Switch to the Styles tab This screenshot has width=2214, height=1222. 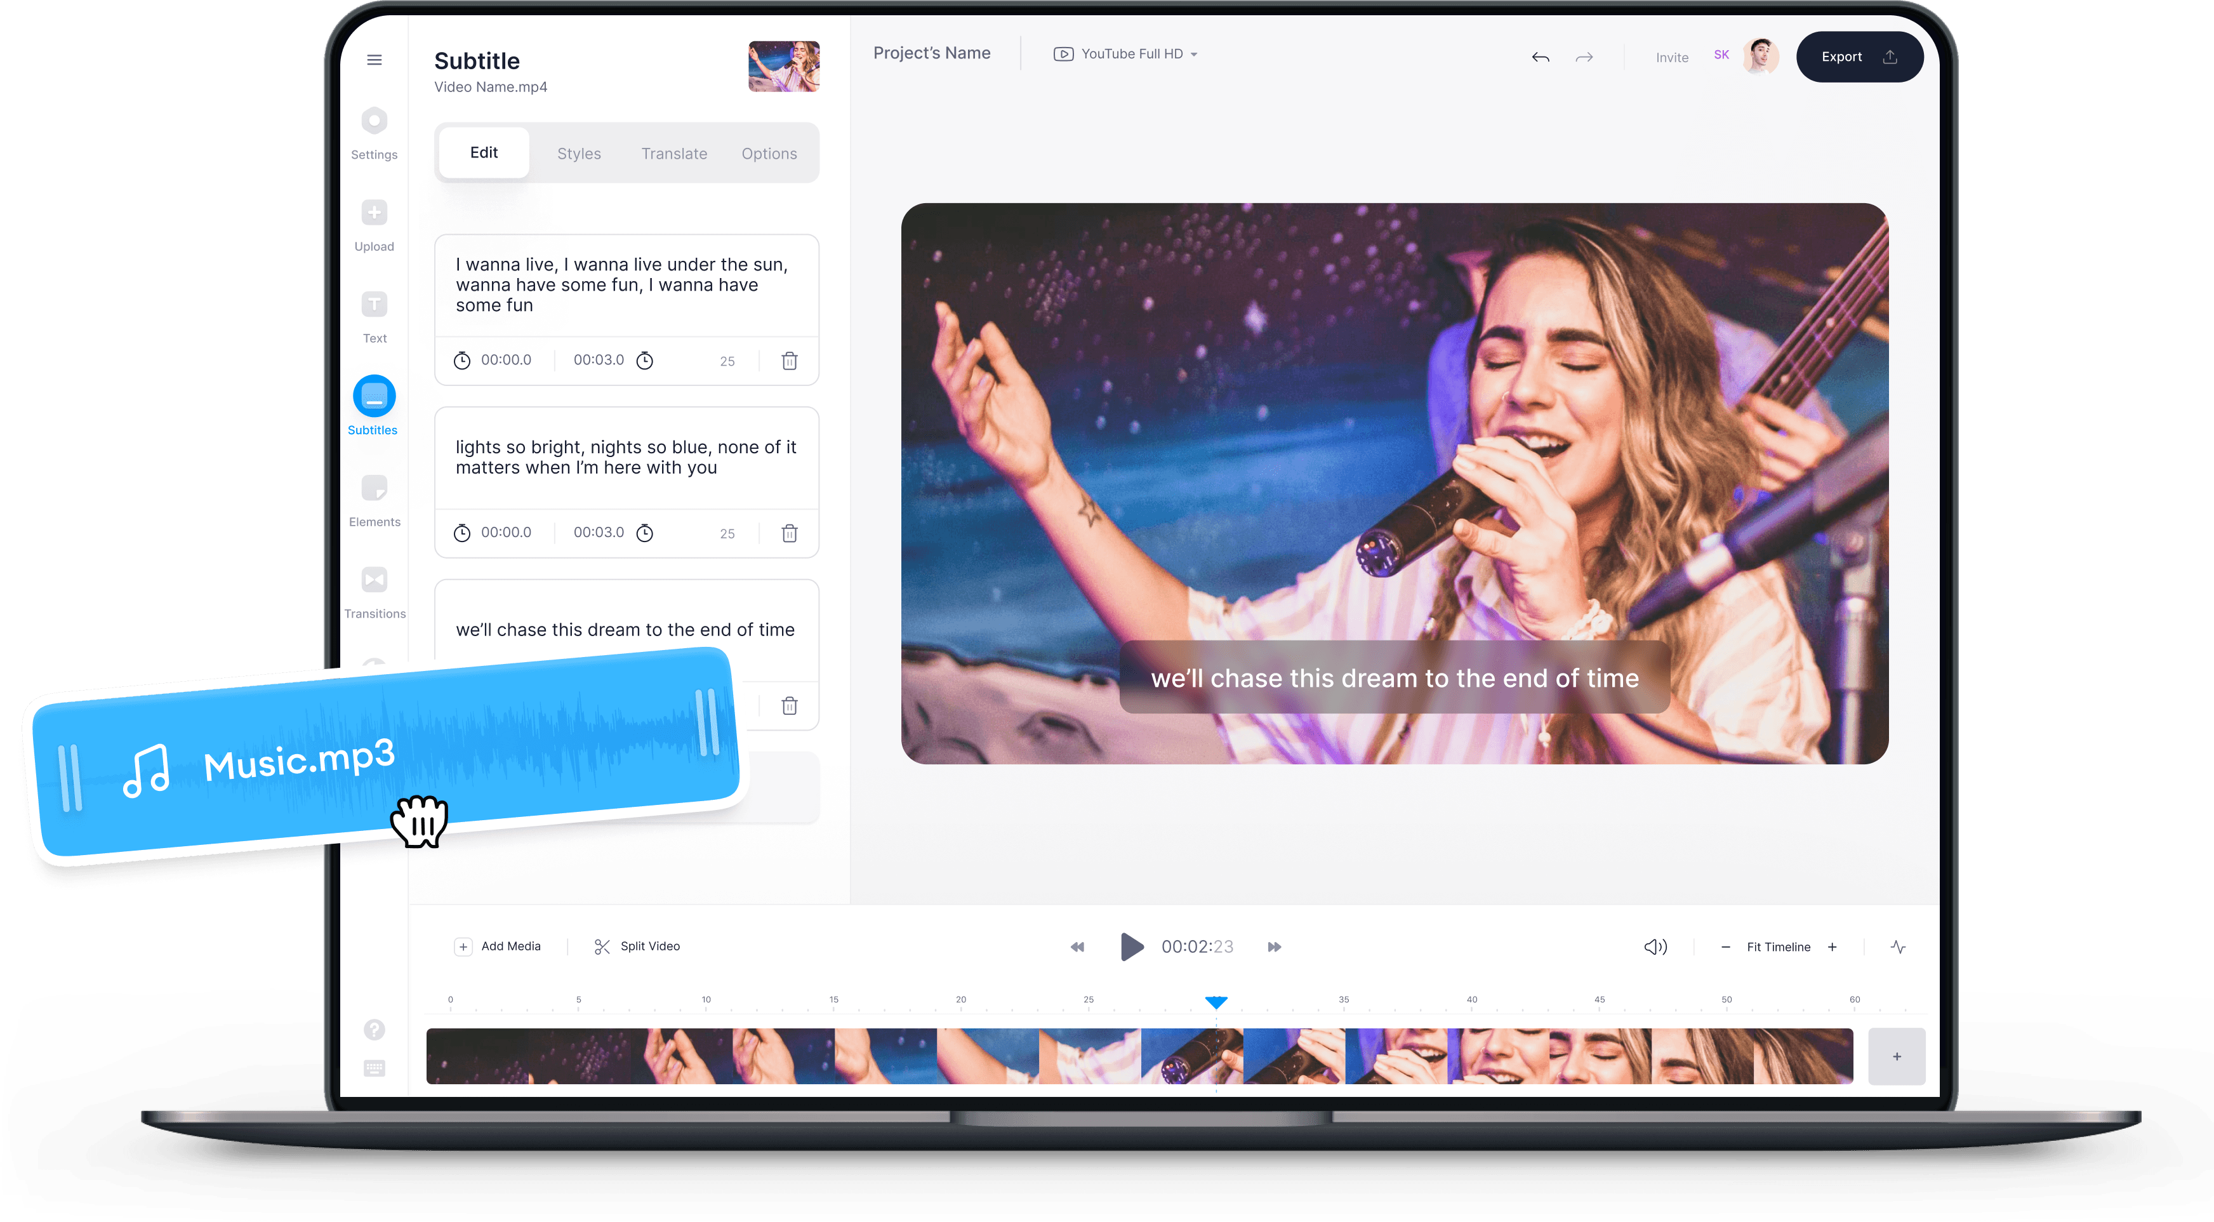[578, 153]
